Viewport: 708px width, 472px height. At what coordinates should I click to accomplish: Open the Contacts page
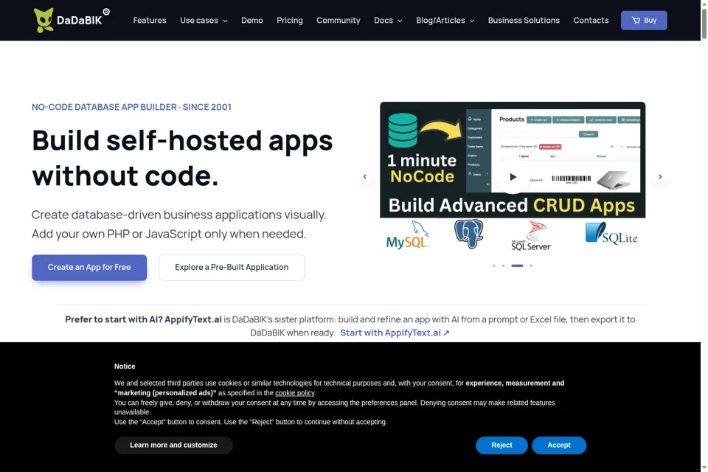[x=591, y=21]
